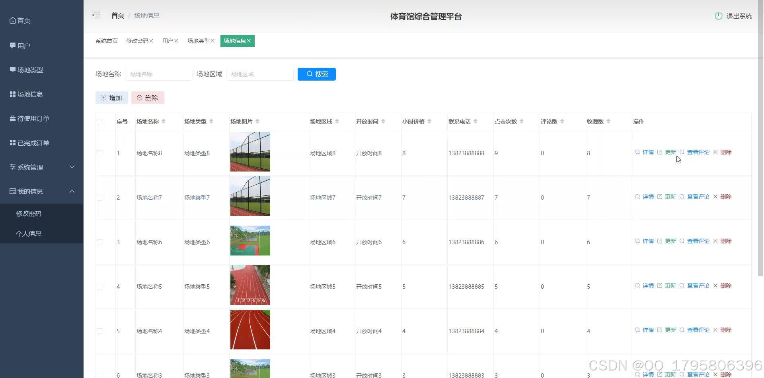Click 查看评论 for 场地名称7
The image size is (764, 378).
[x=694, y=197]
